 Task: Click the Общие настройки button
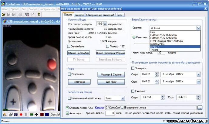click(79, 53)
